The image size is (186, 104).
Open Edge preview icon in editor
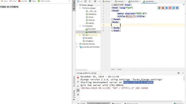pos(177,8)
